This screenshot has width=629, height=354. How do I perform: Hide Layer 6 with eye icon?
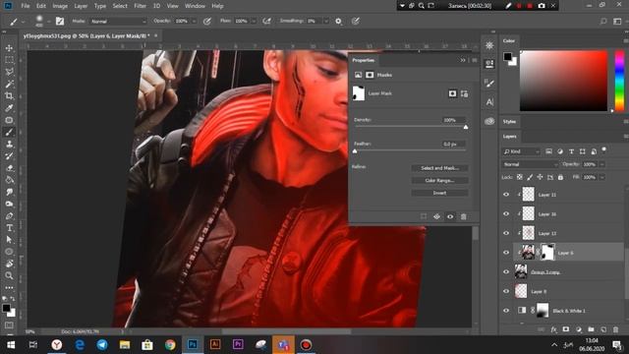(506, 253)
